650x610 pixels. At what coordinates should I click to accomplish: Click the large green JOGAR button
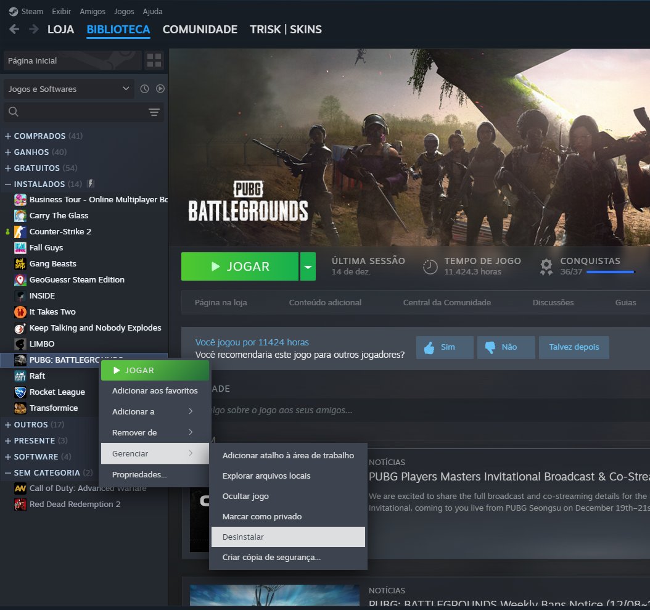(240, 266)
